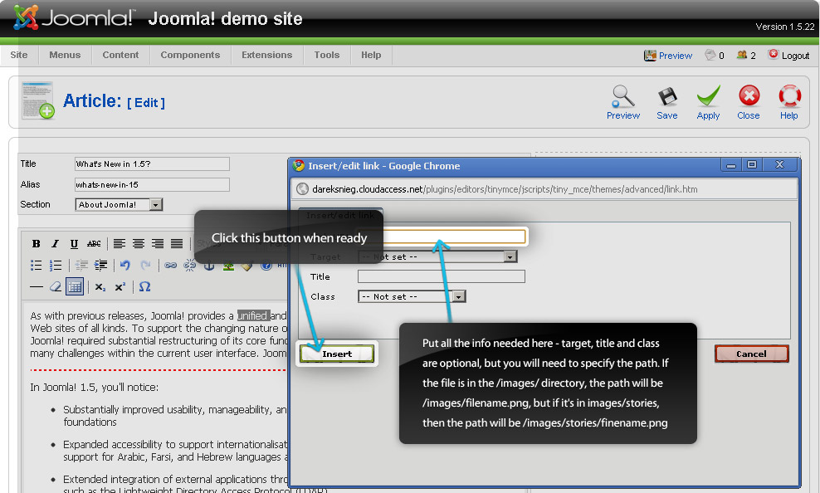
Task: Click the Joomla! logo in the header
Action: coord(74,17)
